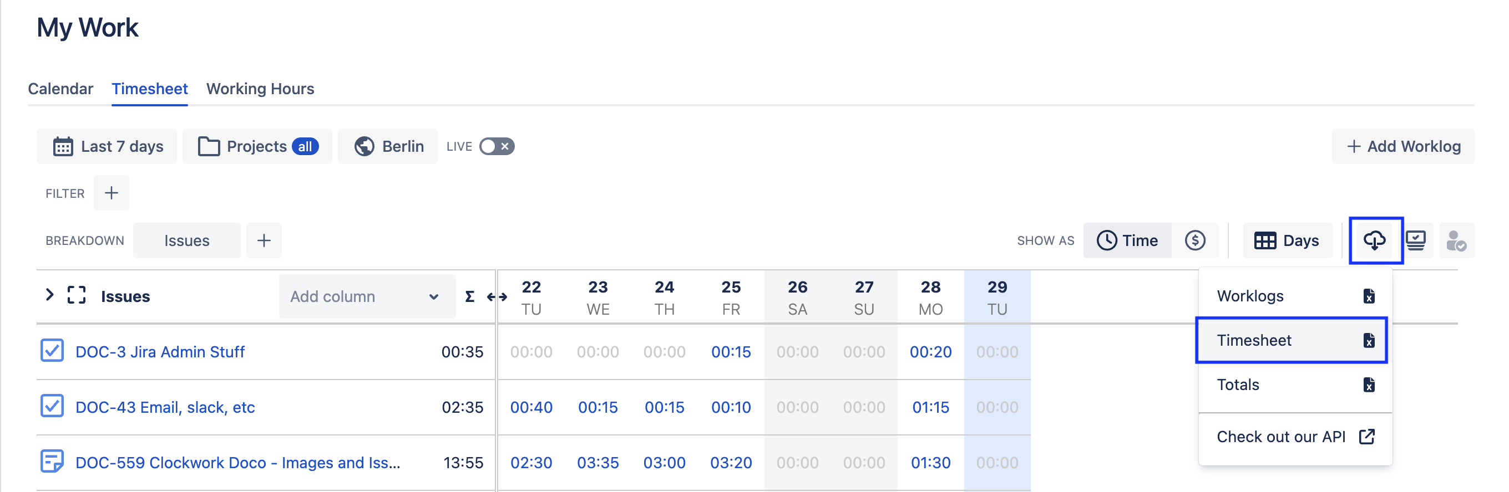Open the user approval icon

pos(1457,240)
